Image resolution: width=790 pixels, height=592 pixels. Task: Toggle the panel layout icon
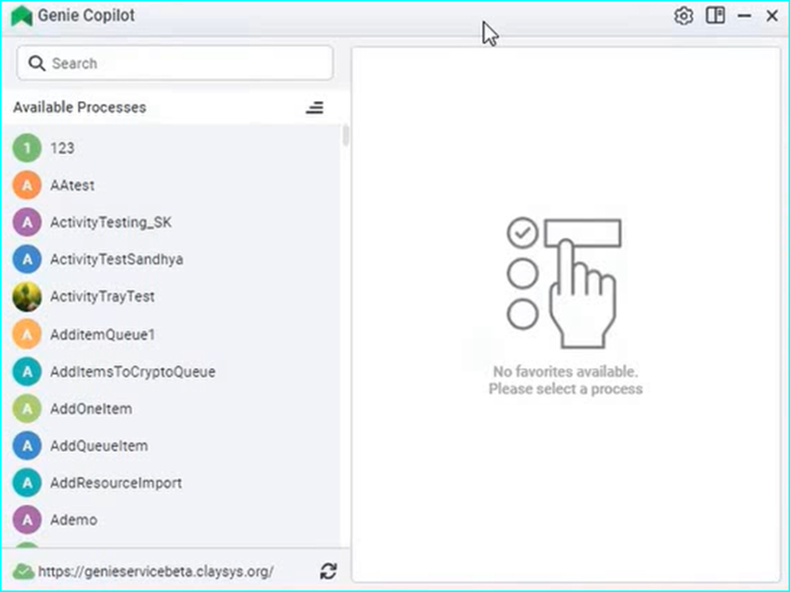tap(715, 16)
